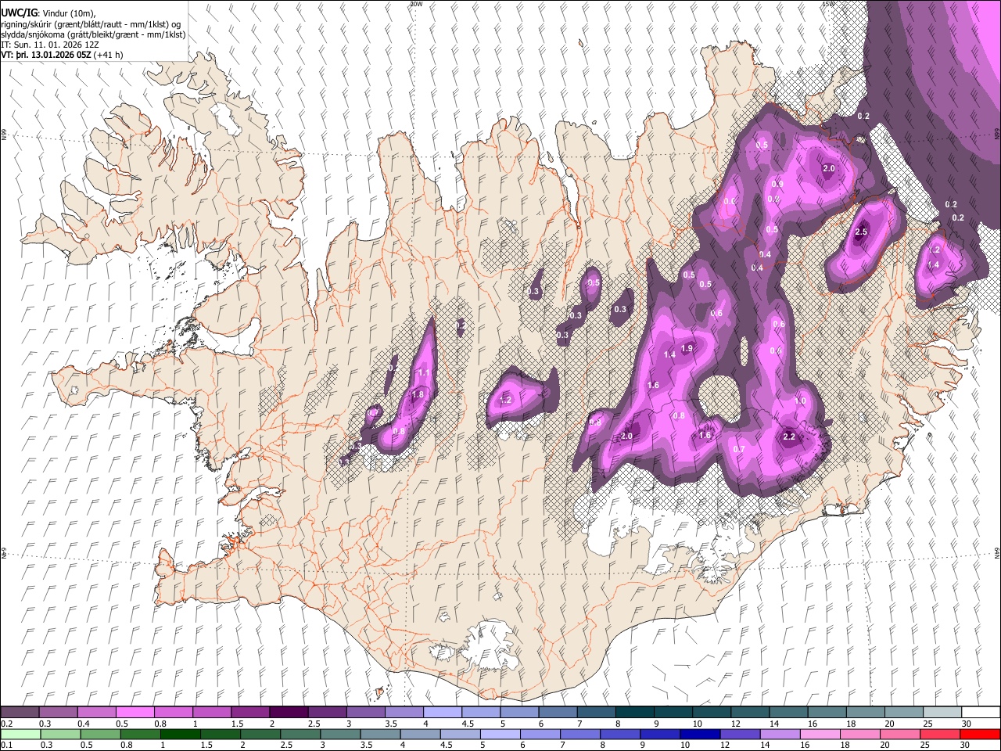The width and height of the screenshot is (1001, 751).
Task: Click the top-row light periwinkle swatch labeled 4
Action: click(441, 712)
